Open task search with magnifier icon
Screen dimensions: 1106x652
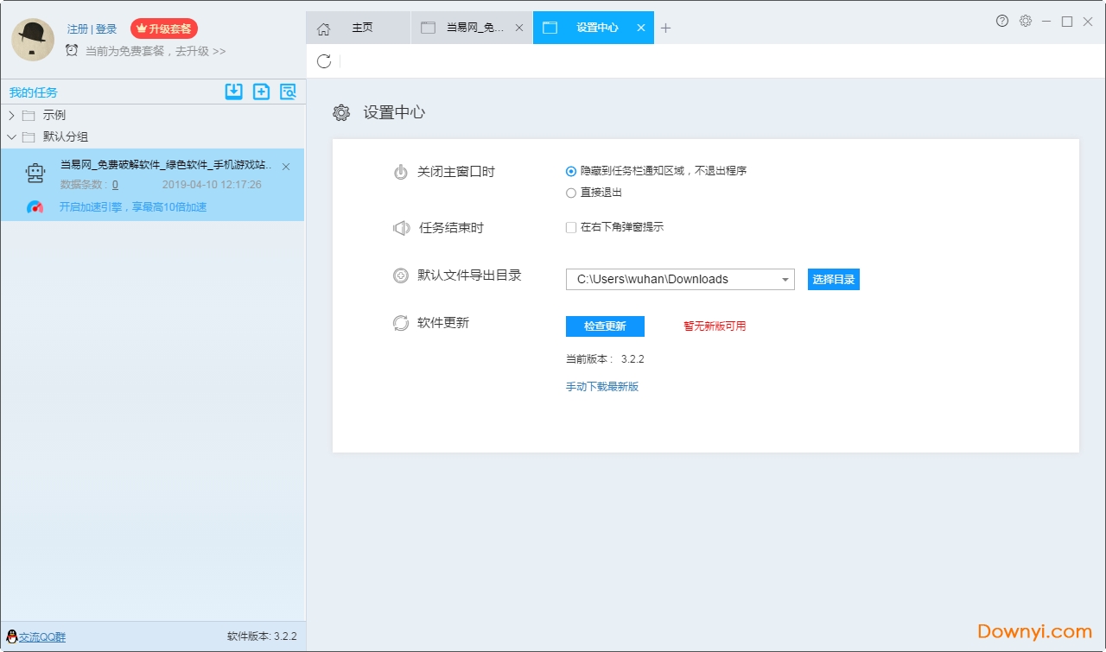pos(288,92)
